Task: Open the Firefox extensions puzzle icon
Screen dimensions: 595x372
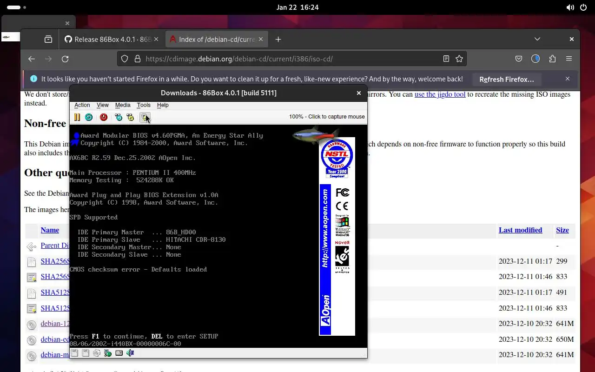Action: click(552, 59)
